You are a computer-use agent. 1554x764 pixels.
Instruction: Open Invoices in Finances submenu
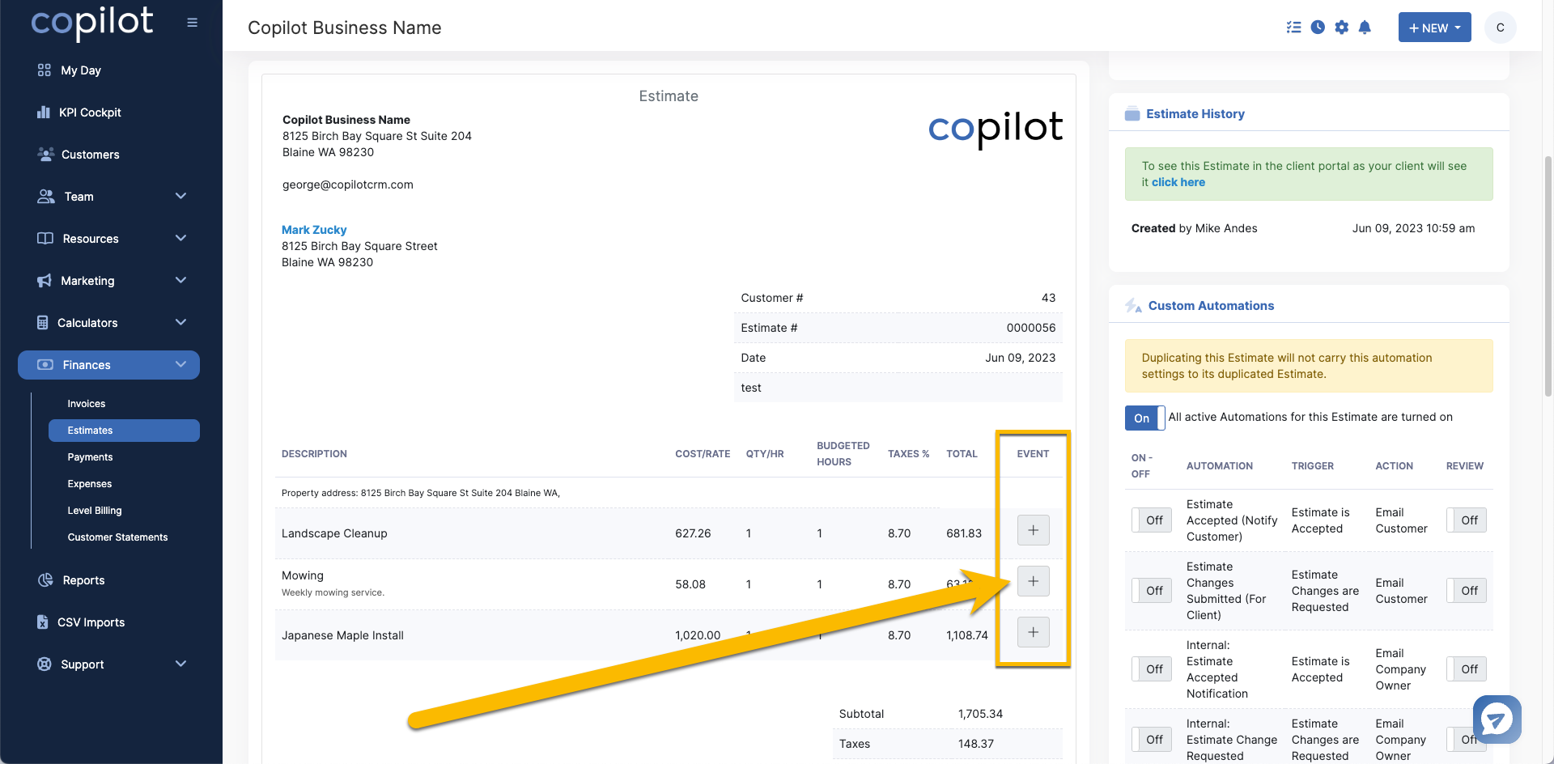[87, 404]
